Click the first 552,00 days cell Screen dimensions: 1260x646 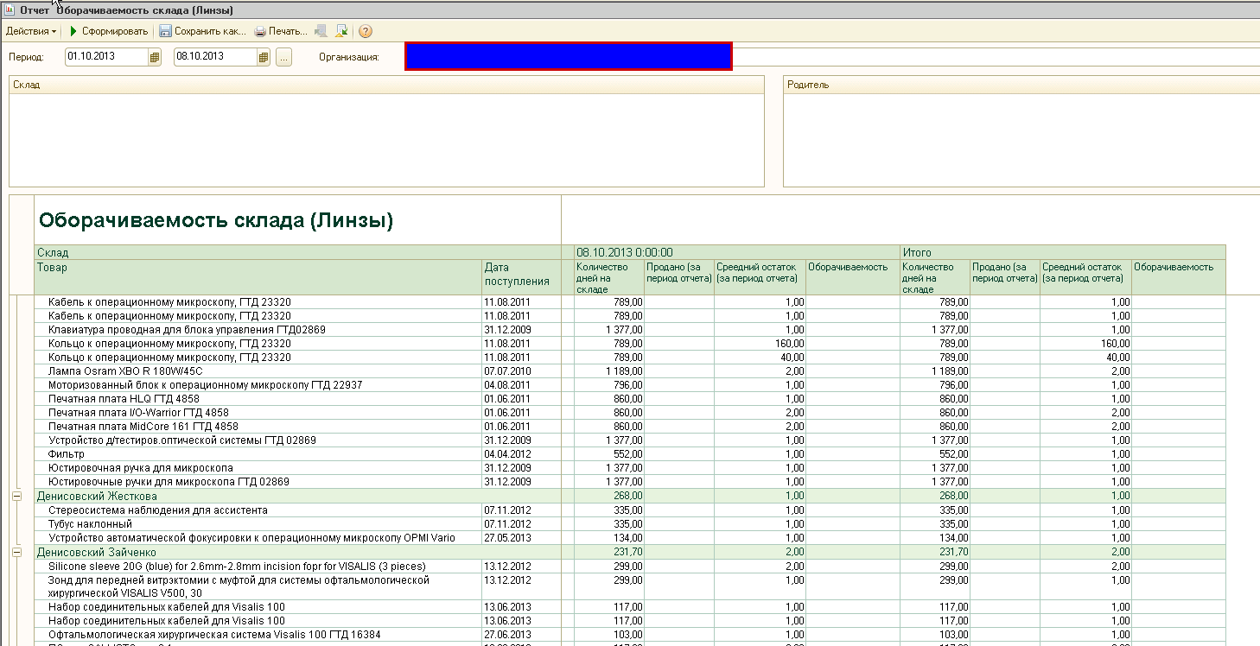pos(609,454)
